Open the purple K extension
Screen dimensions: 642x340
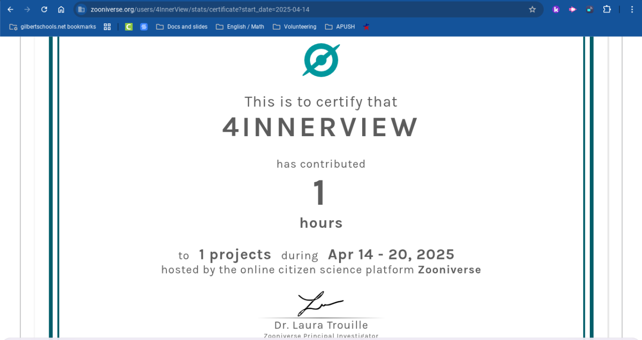[556, 10]
